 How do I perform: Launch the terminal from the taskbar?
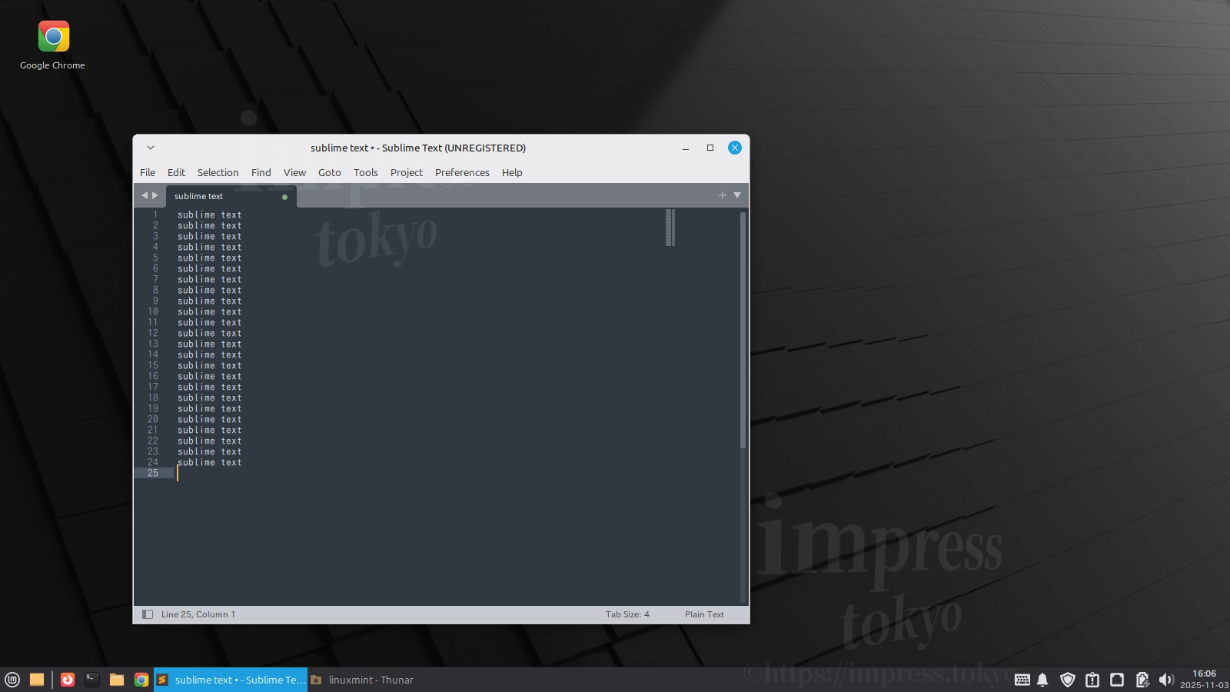[x=92, y=680]
